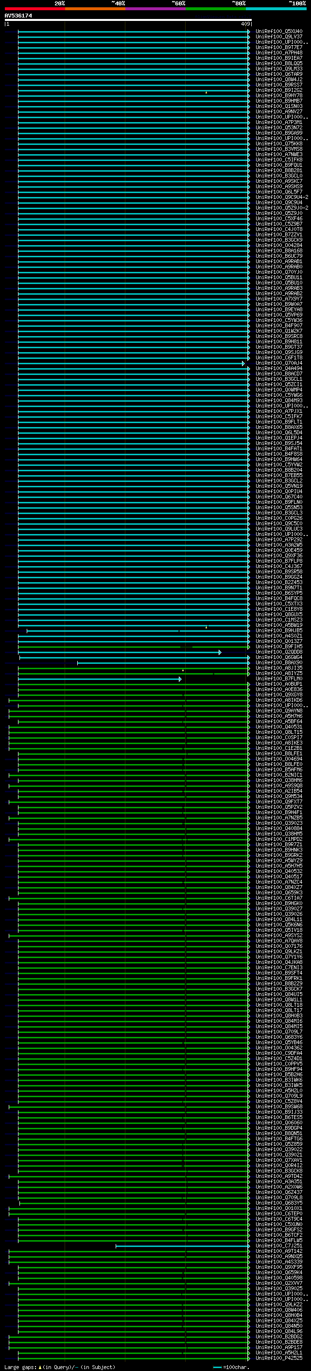
Task: Click hit label UniRef100_Q1SN03
Action: point(278,107)
